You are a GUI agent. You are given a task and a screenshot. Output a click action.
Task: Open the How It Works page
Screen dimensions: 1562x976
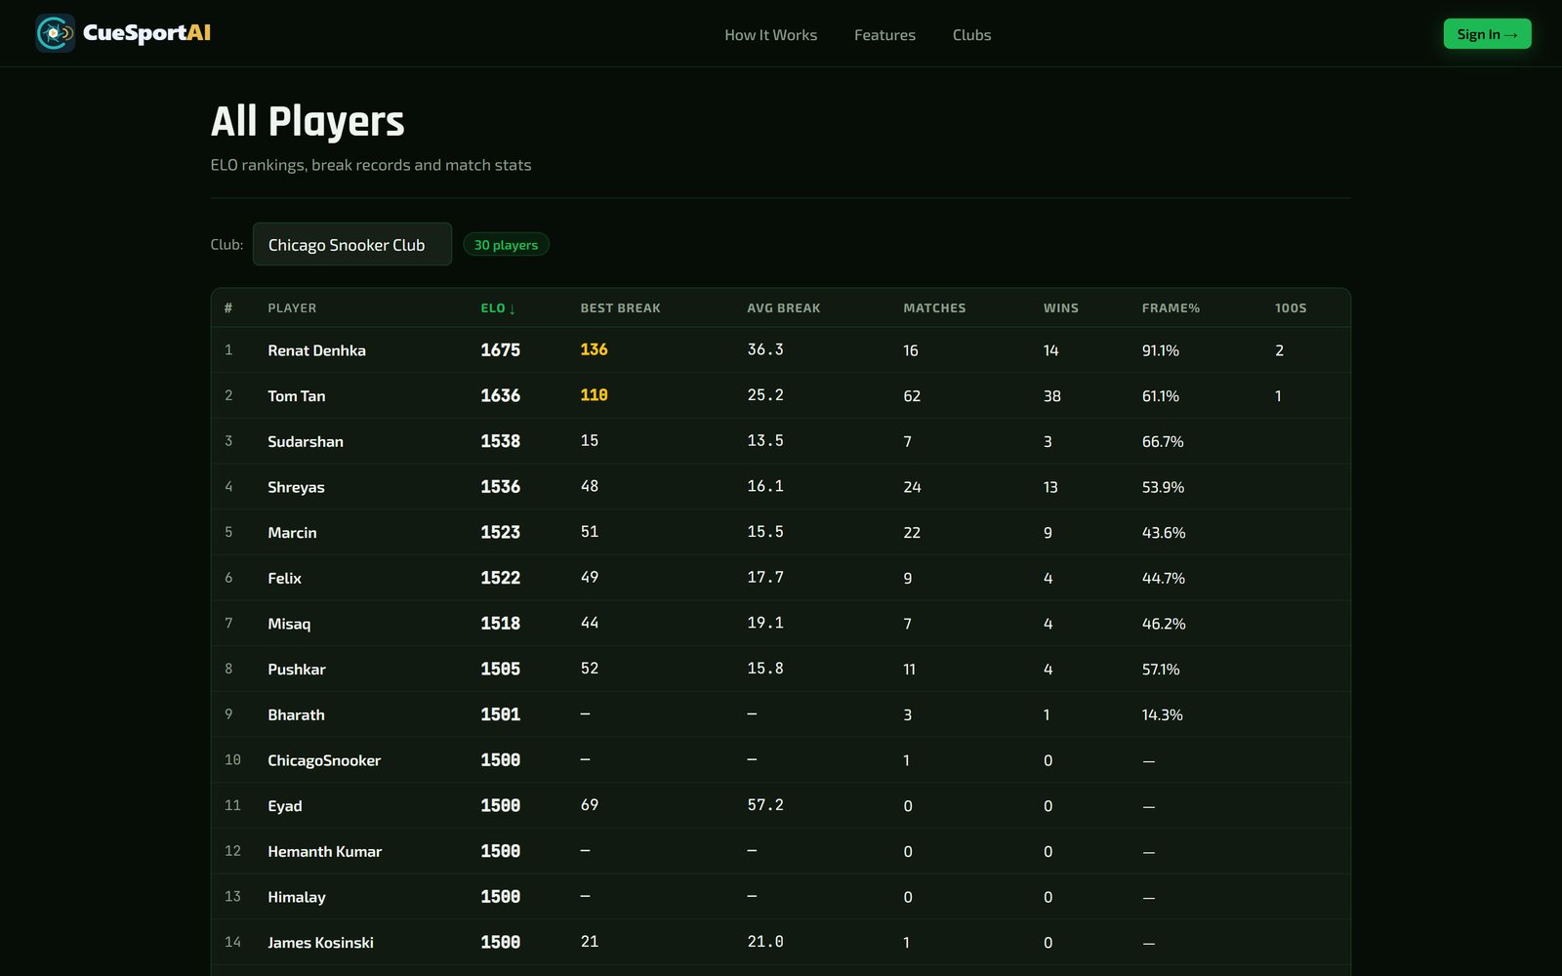click(770, 35)
